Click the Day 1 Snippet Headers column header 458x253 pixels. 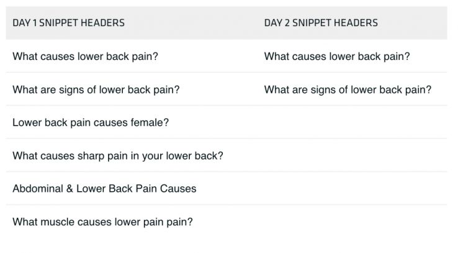click(x=68, y=23)
